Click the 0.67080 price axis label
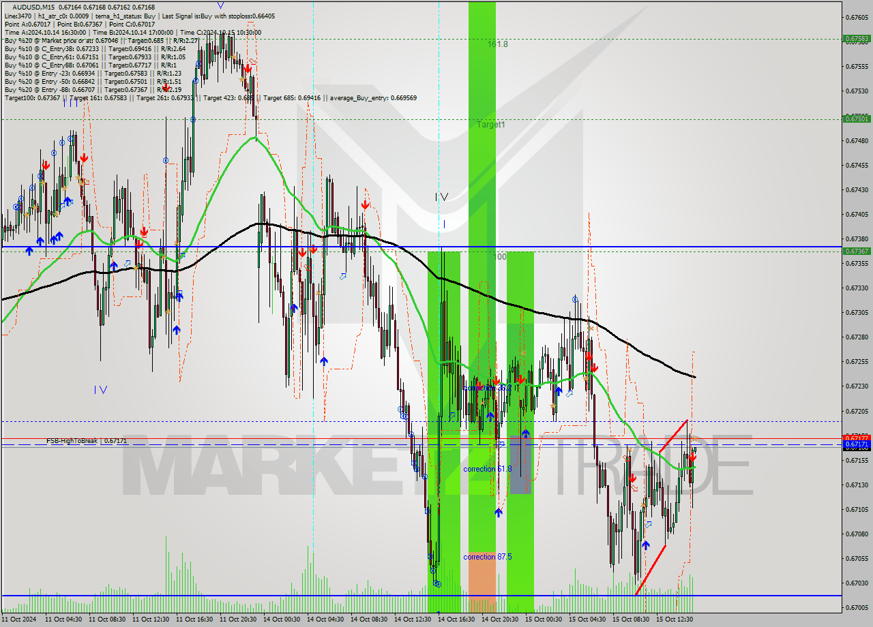Screen dimensions: 873x627 857,534
